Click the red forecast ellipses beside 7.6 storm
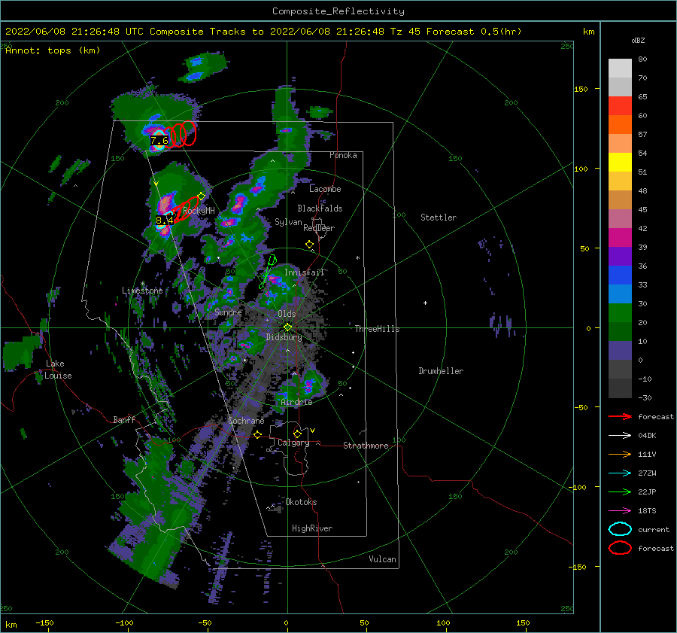 tap(181, 134)
